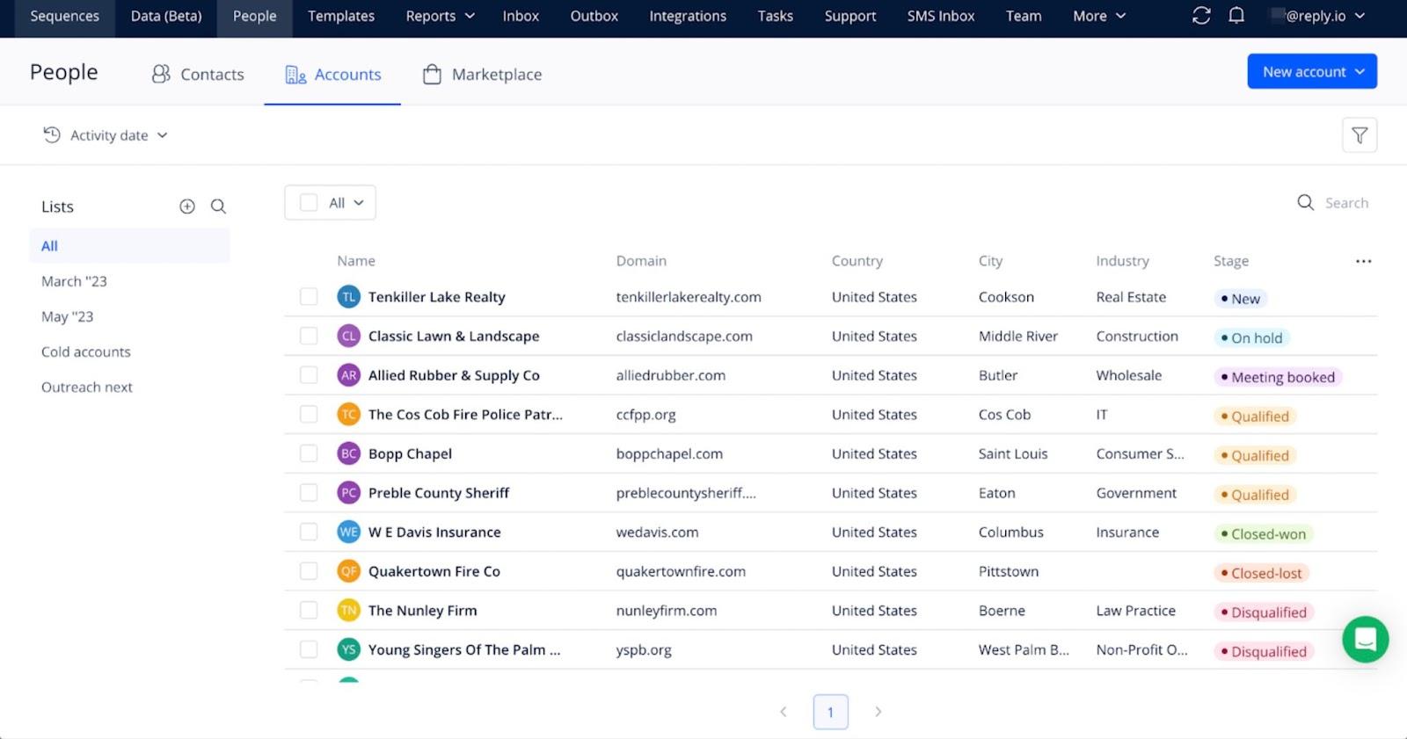The image size is (1407, 739).
Task: Click the Meeting booked stage badge
Action: pos(1278,377)
